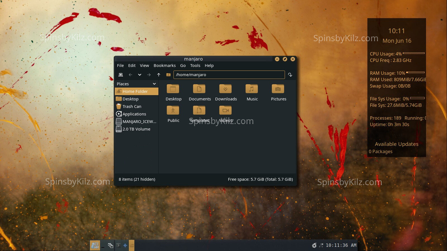Click the 'Uptime: 0h 3m 30s' text
The height and width of the screenshot is (251, 447).
[x=389, y=125]
